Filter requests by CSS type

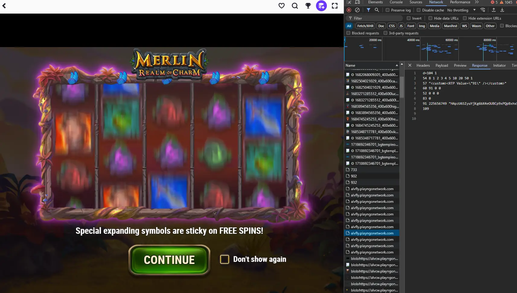(x=392, y=26)
